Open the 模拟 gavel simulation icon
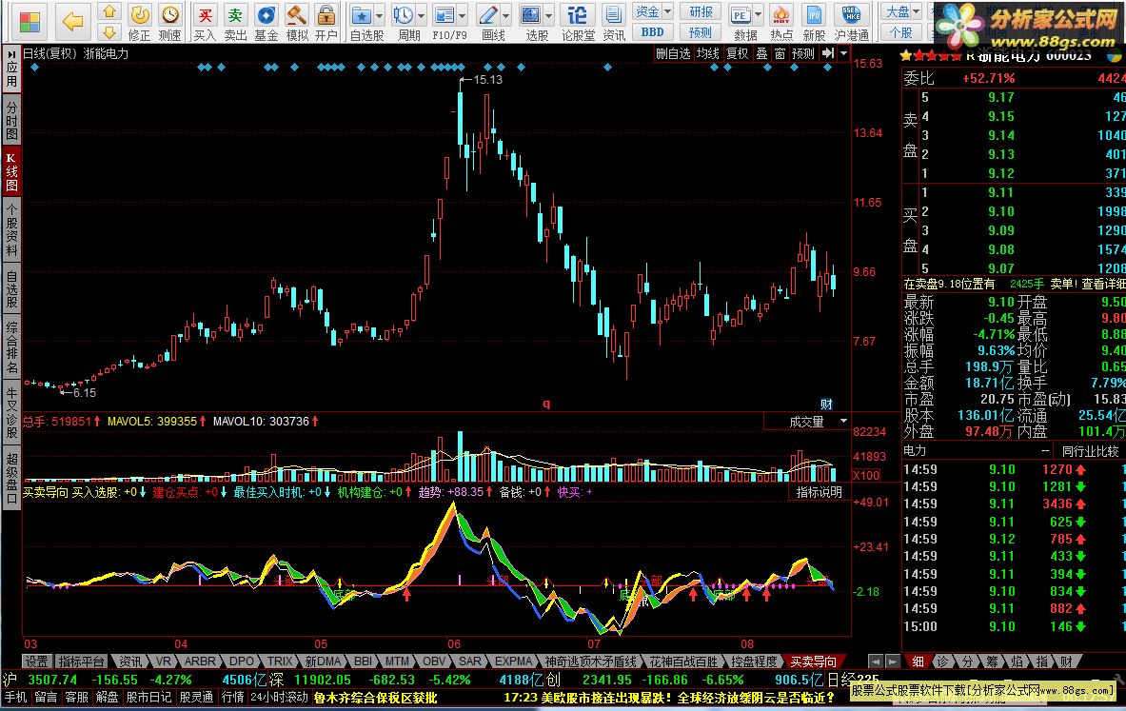Viewport: 1126px width, 711px height. pyautogui.click(x=297, y=22)
